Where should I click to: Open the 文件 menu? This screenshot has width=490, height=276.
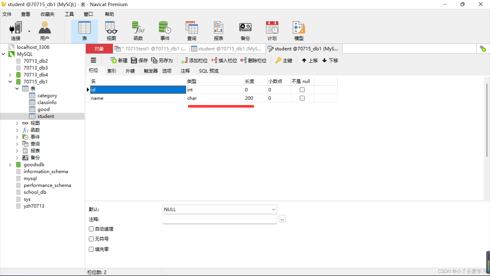7,14
